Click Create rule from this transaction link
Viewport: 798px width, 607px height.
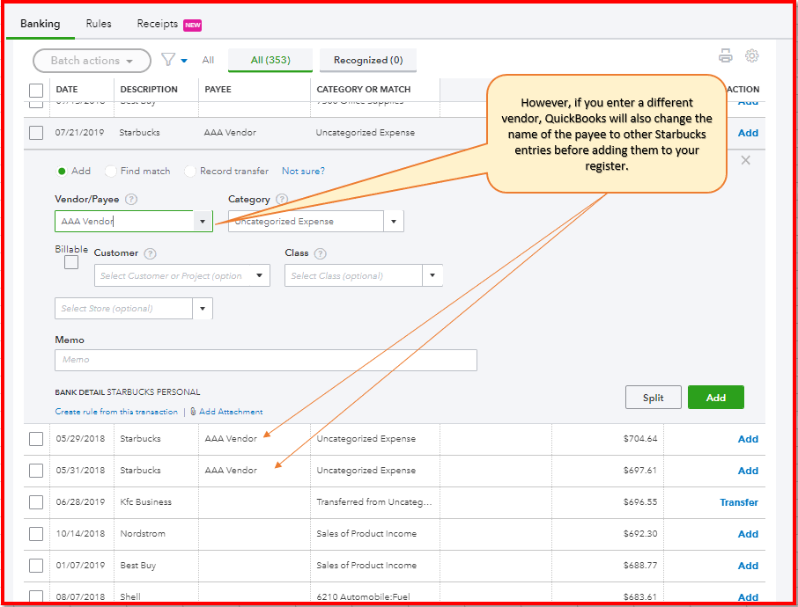pos(116,412)
